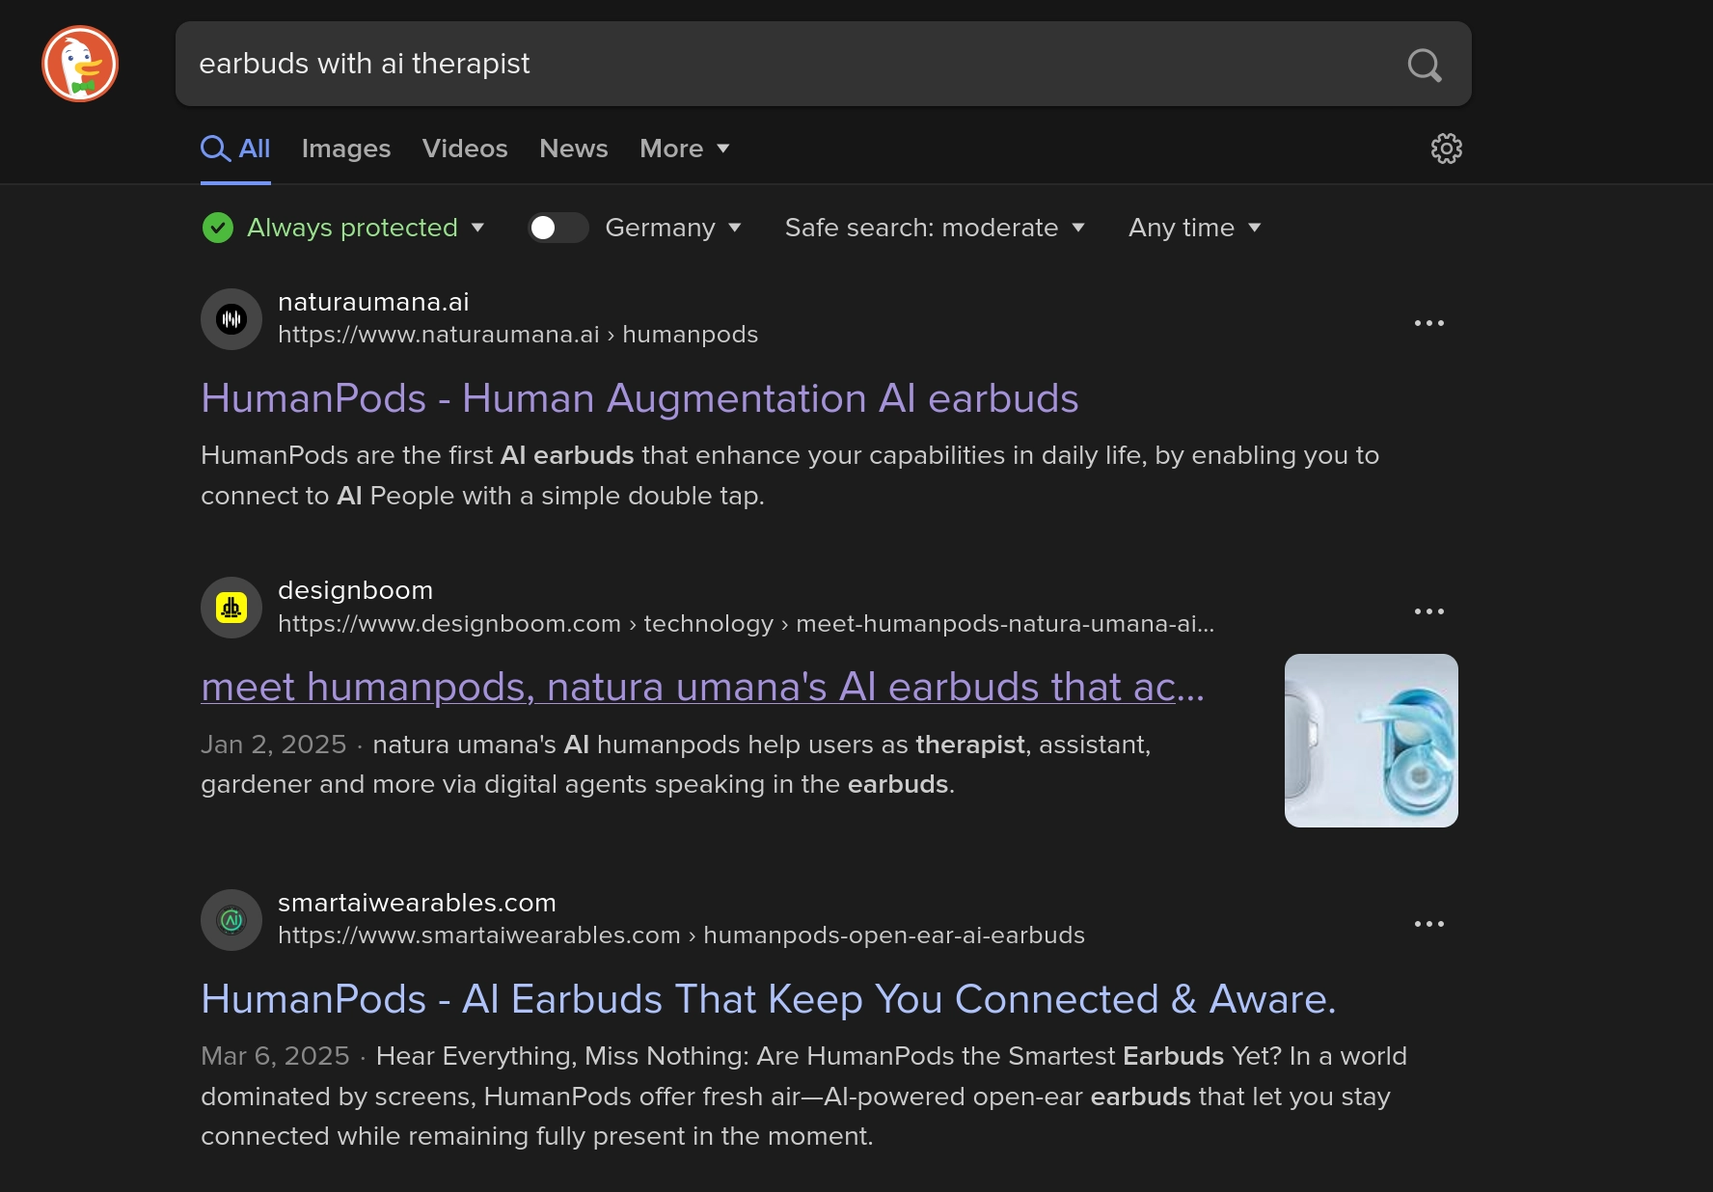Click the Jan 2, 2025 date text
Screen dimensions: 1713x1192
pyautogui.click(x=273, y=745)
